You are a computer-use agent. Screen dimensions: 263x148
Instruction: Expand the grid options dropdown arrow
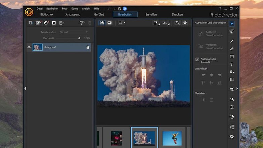coord(124,23)
